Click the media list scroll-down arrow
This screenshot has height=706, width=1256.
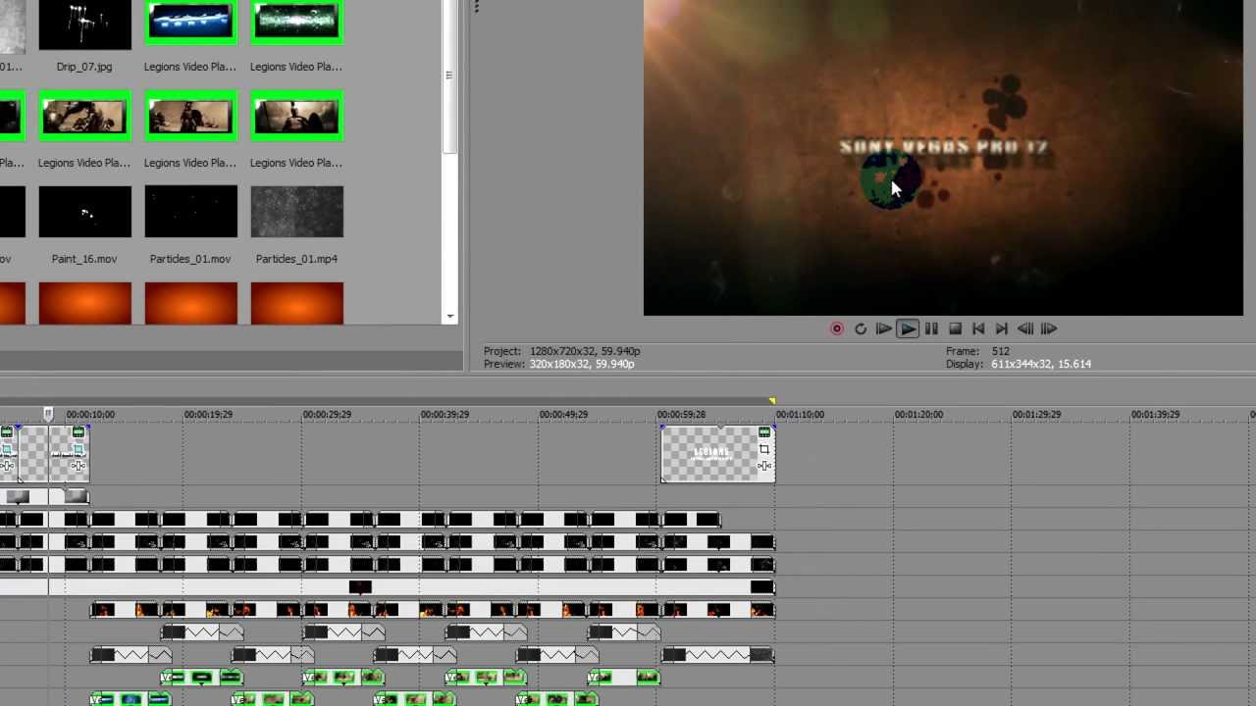pyautogui.click(x=450, y=317)
